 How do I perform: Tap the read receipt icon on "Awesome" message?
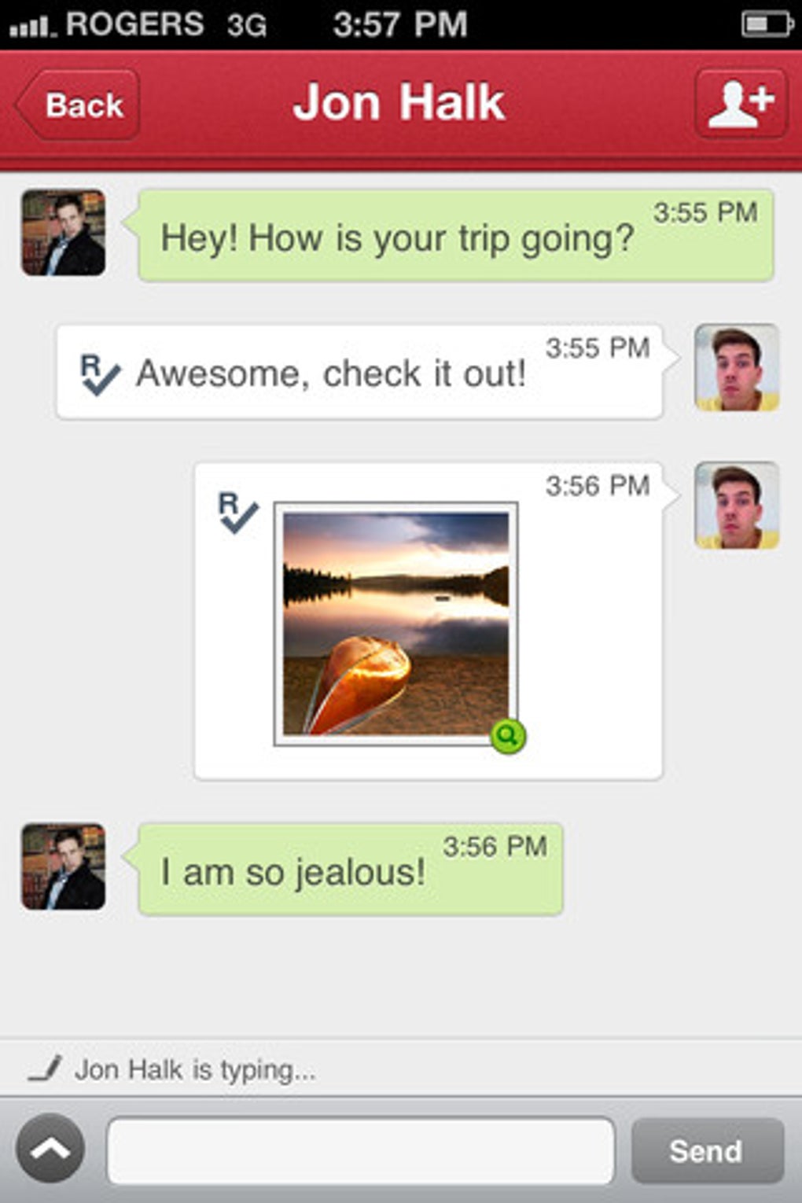point(100,373)
